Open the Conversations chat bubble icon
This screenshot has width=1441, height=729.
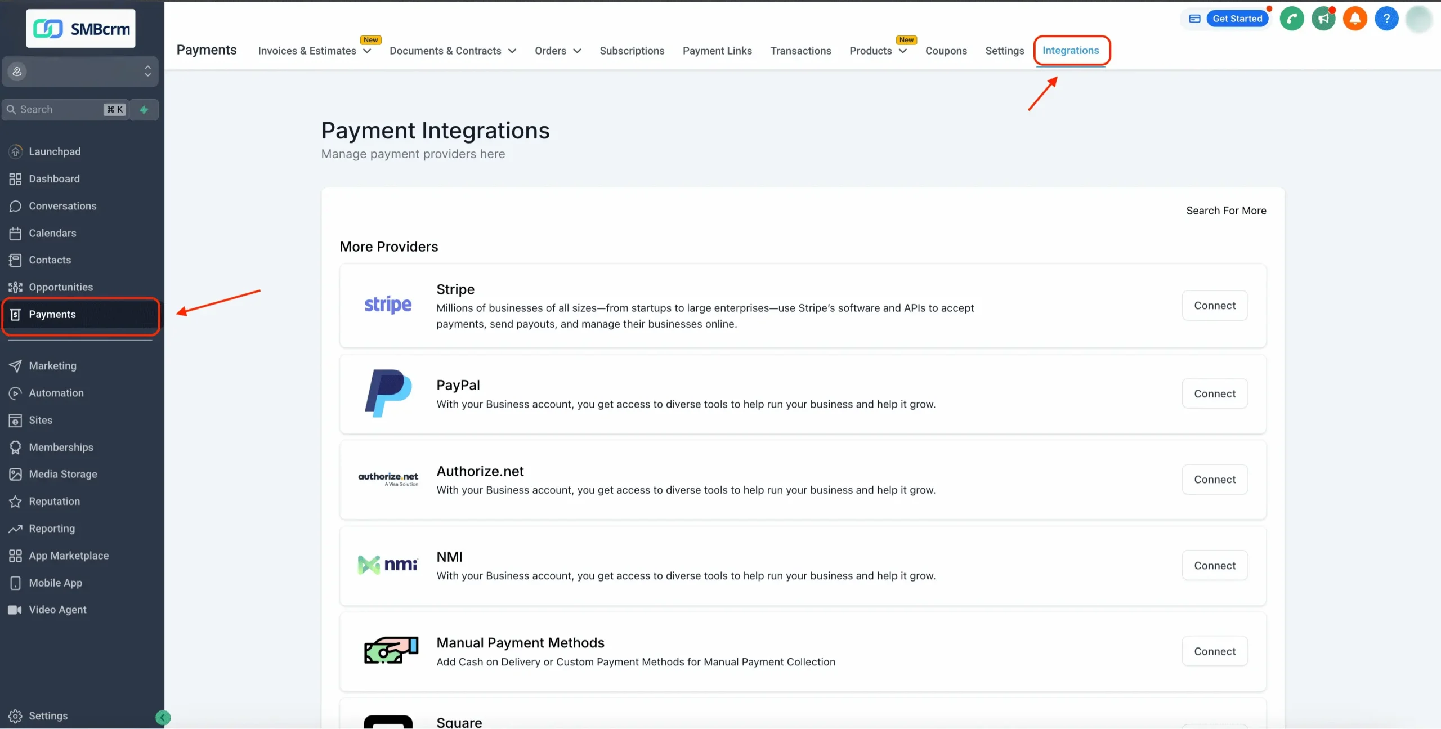click(x=15, y=206)
